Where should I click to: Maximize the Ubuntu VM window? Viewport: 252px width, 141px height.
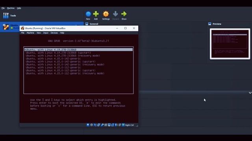pos(125,28)
